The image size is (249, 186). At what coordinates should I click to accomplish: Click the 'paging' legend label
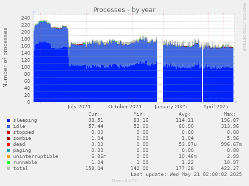tap(22, 150)
